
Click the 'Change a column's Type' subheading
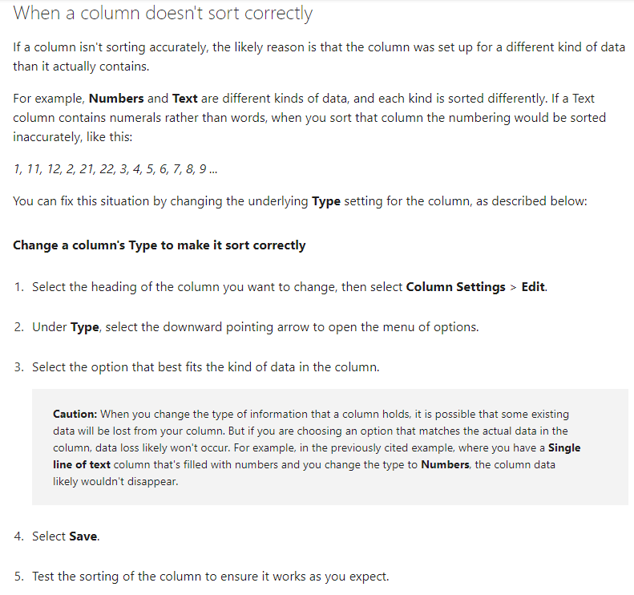coord(160,245)
